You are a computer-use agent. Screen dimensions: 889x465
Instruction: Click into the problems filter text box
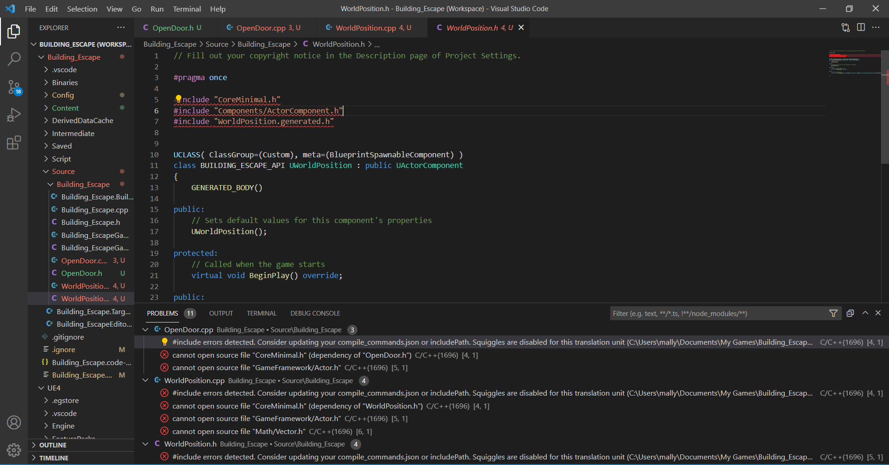coord(718,313)
